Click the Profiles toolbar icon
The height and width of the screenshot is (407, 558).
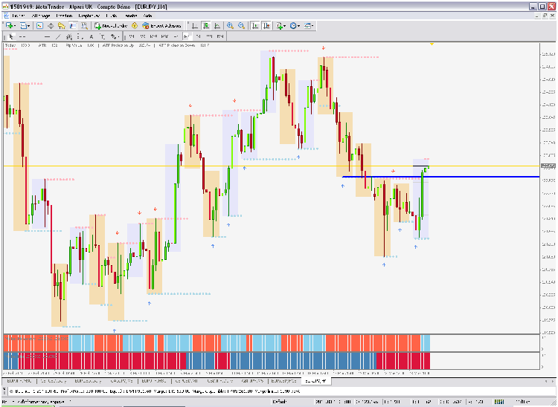(23, 25)
